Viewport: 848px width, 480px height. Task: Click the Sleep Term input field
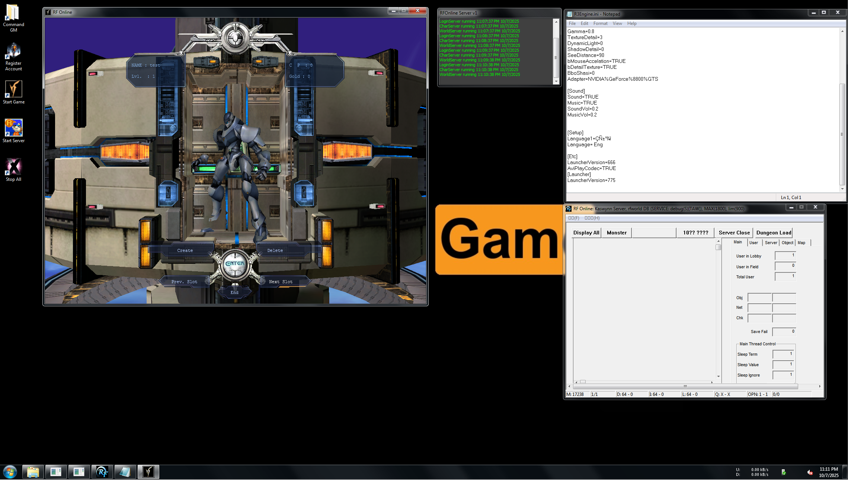[783, 354]
